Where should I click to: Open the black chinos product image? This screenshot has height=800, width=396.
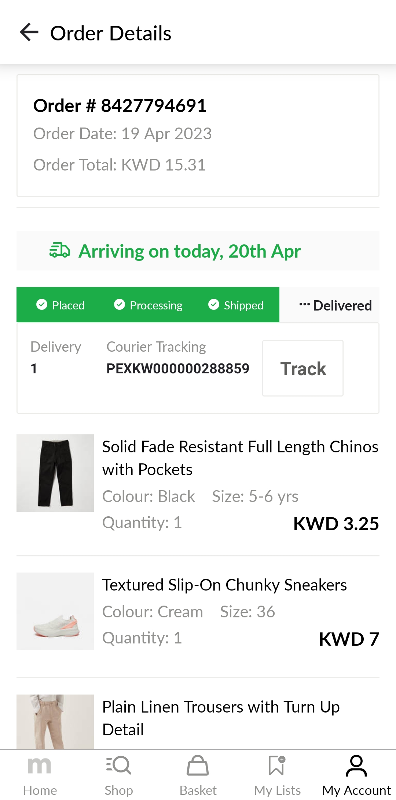click(55, 473)
